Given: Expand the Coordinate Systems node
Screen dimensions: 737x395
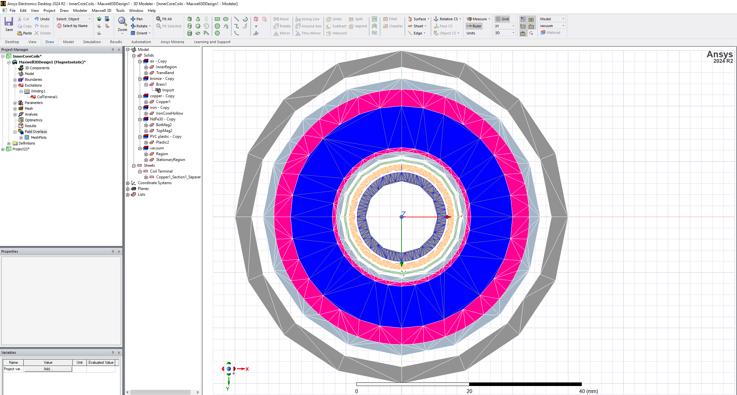Looking at the screenshot, I should [128, 183].
